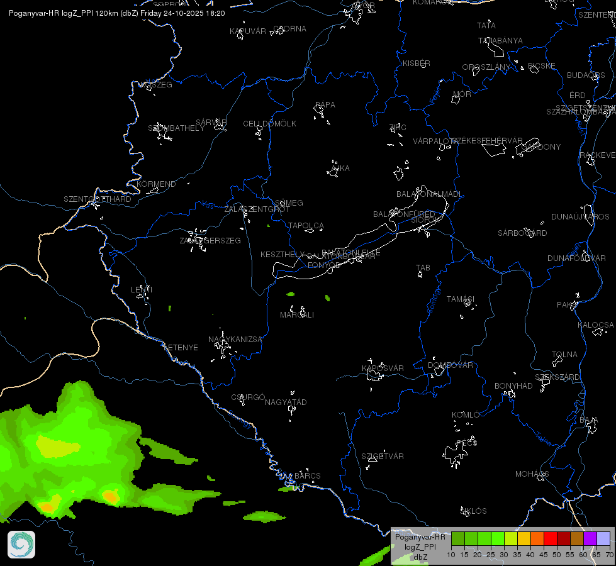Image resolution: width=616 pixels, height=566 pixels.
Task: Click the Poganyvar-HR legend label
Action: 420,537
